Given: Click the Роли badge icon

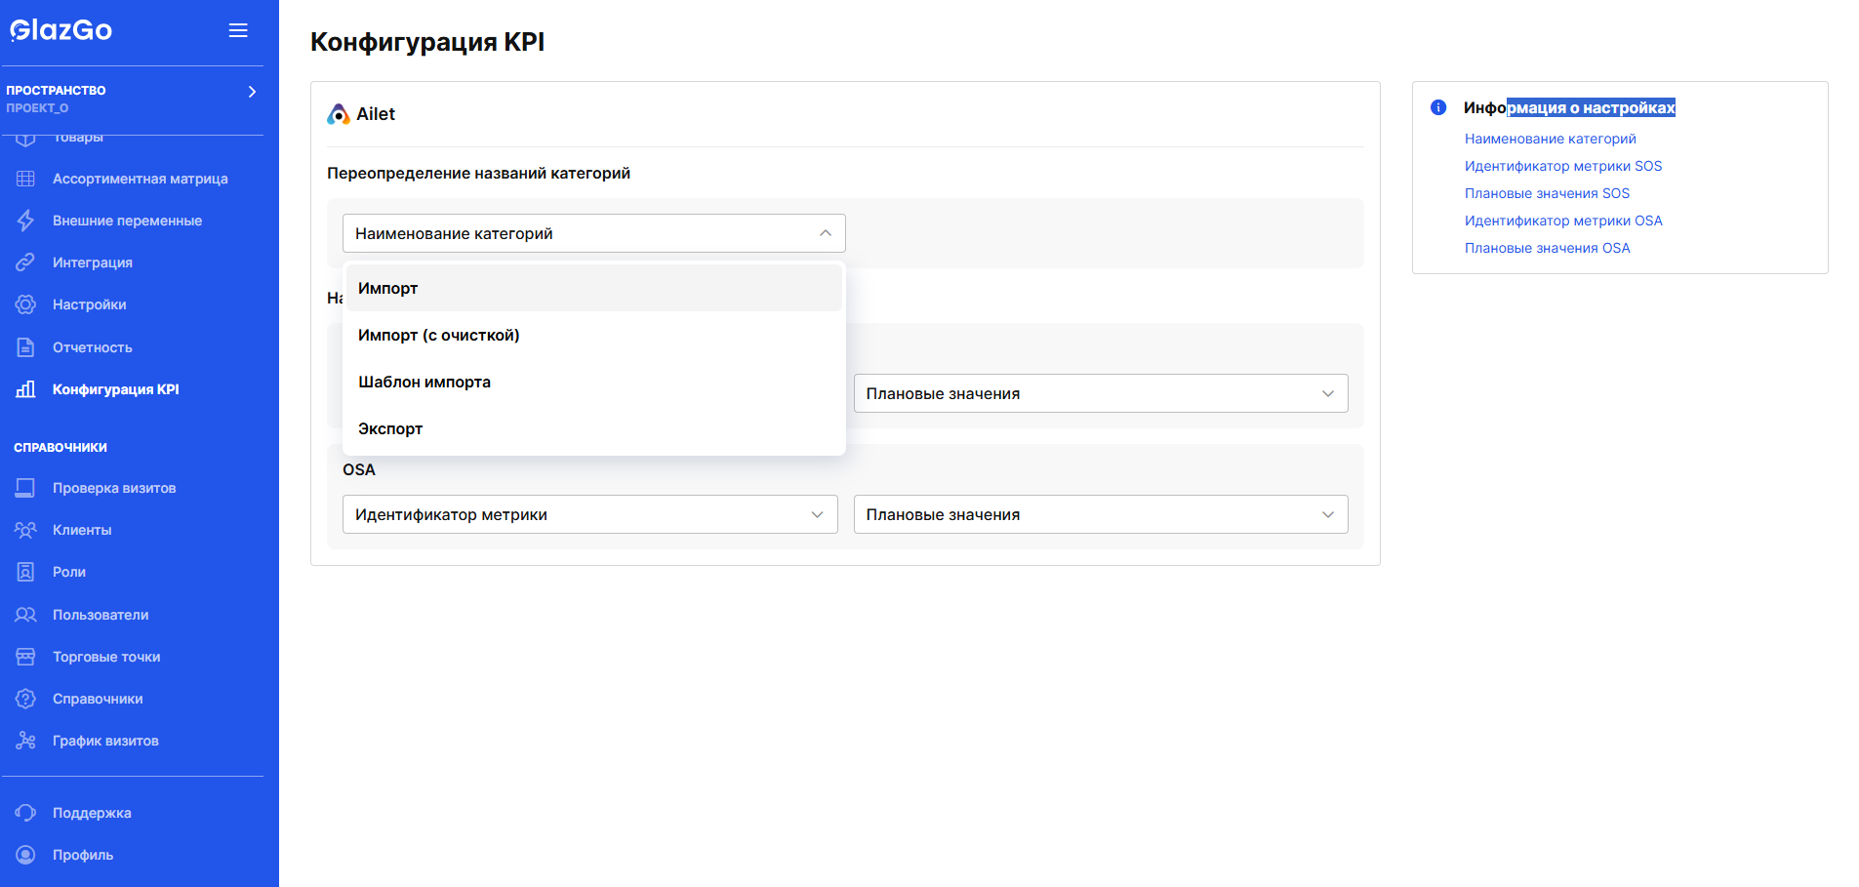Looking at the screenshot, I should point(25,572).
